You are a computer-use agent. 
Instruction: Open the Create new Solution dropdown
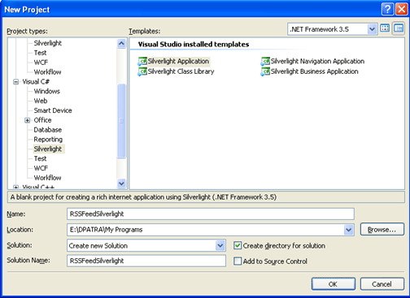click(220, 245)
